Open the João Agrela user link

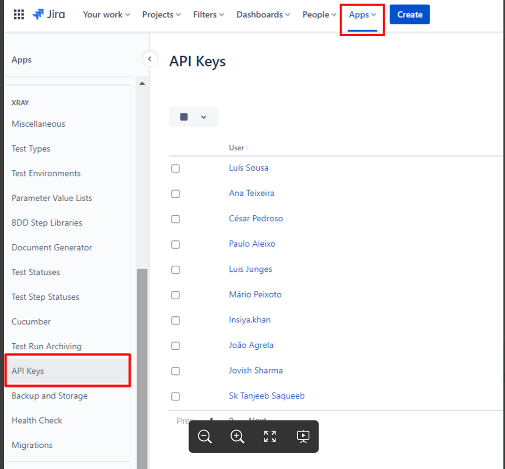click(x=251, y=345)
